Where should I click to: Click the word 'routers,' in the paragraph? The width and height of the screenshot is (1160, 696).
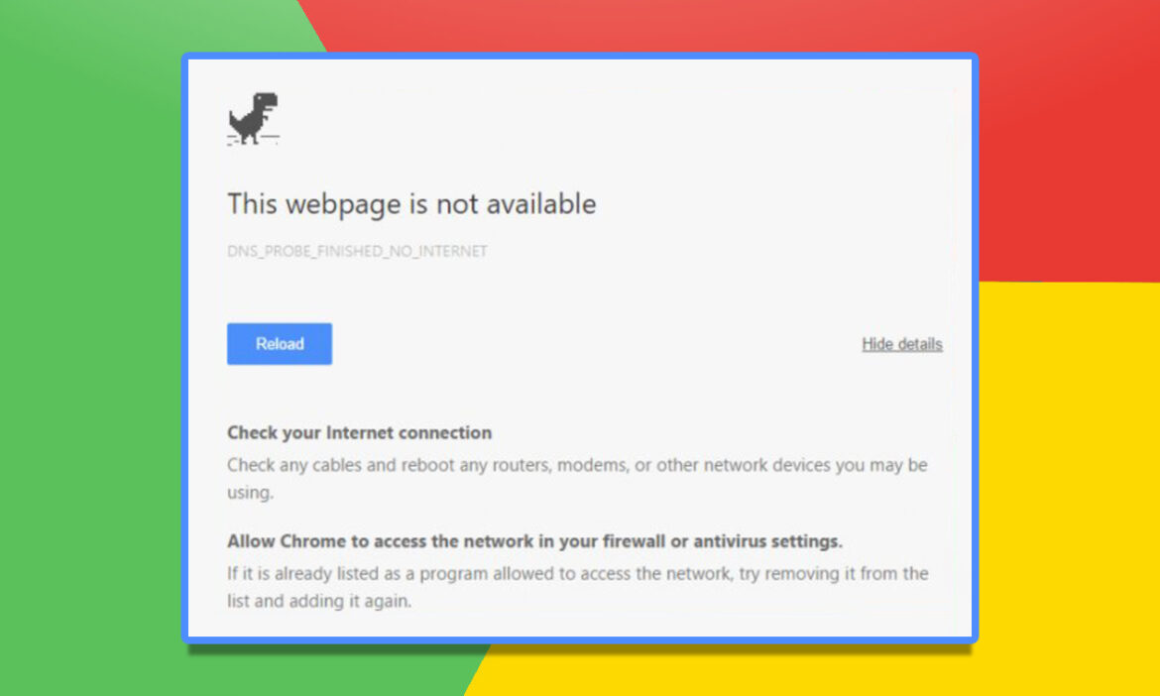(x=524, y=466)
